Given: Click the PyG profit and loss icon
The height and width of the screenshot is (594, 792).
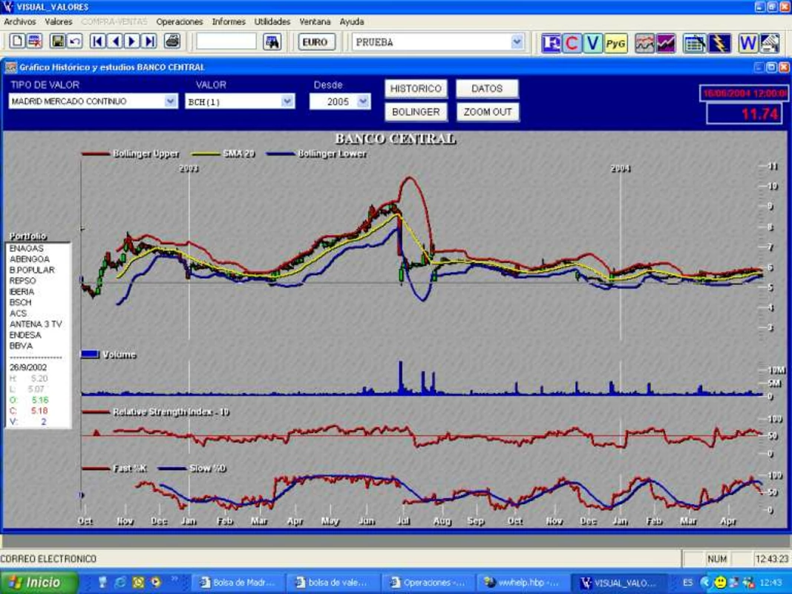Looking at the screenshot, I should pos(615,43).
